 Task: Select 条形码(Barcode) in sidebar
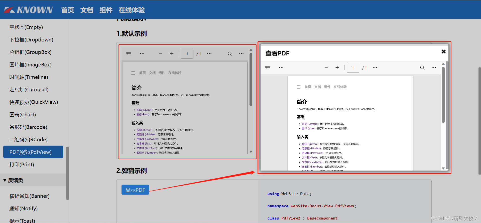pyautogui.click(x=28, y=127)
